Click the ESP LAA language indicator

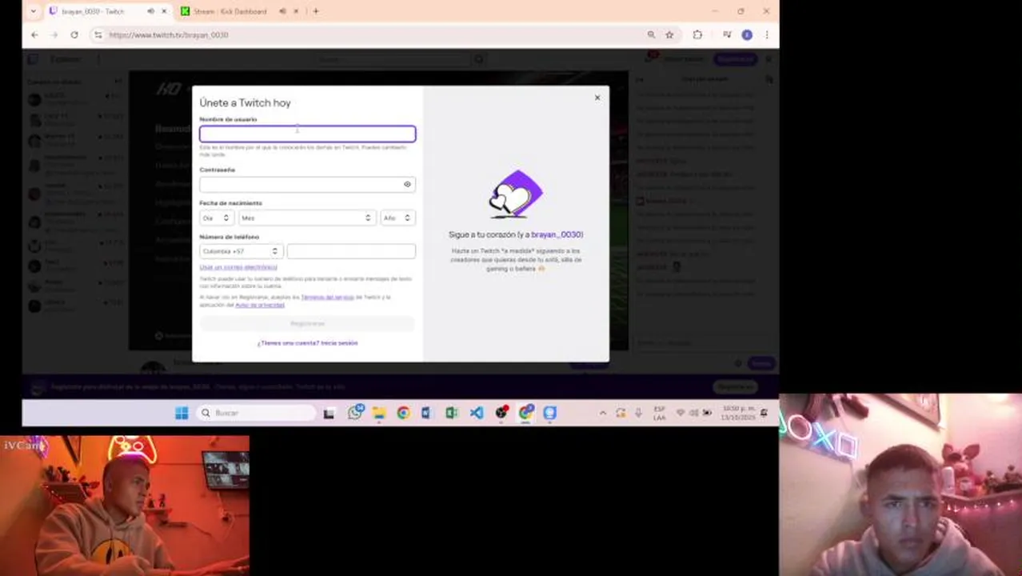click(x=659, y=414)
